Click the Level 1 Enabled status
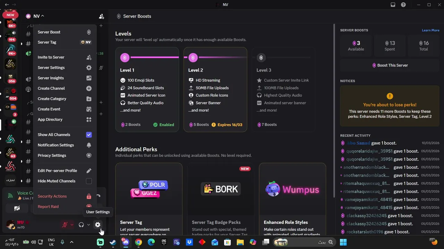The width and height of the screenshot is (444, 249). 164,125
